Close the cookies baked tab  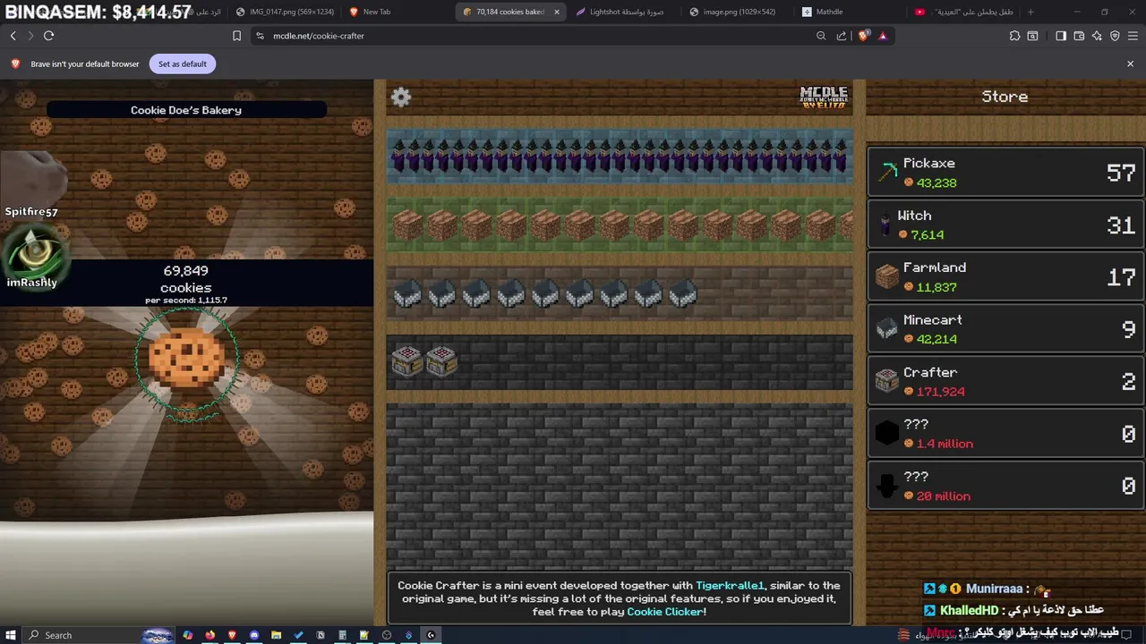(557, 12)
